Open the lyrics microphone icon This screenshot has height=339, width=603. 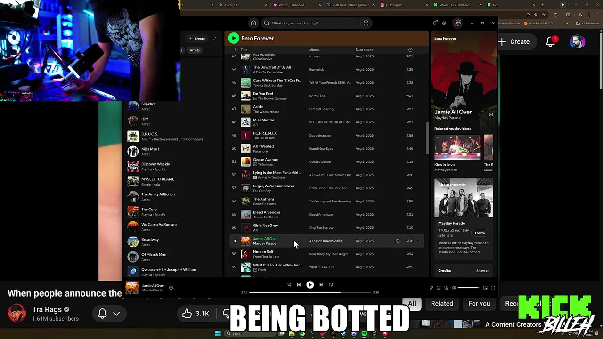(431, 288)
